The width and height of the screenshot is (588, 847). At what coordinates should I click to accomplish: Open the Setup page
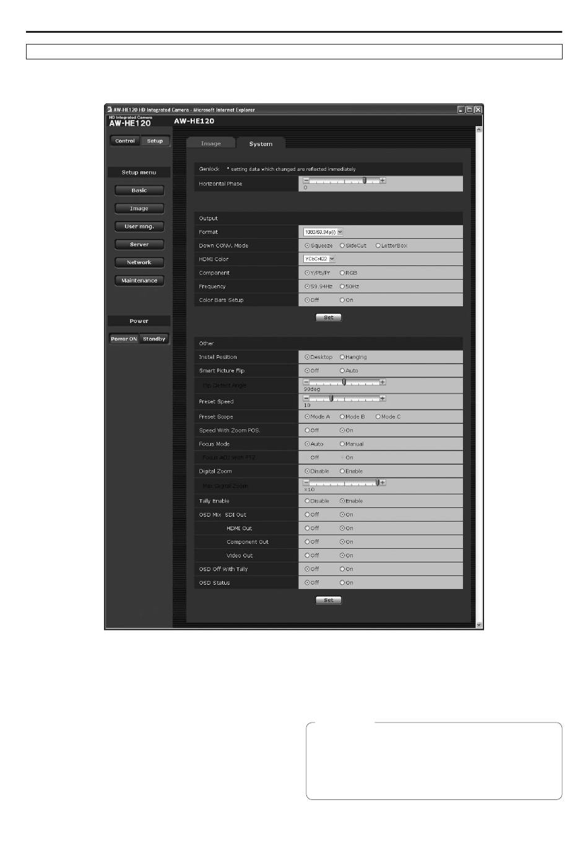click(155, 141)
